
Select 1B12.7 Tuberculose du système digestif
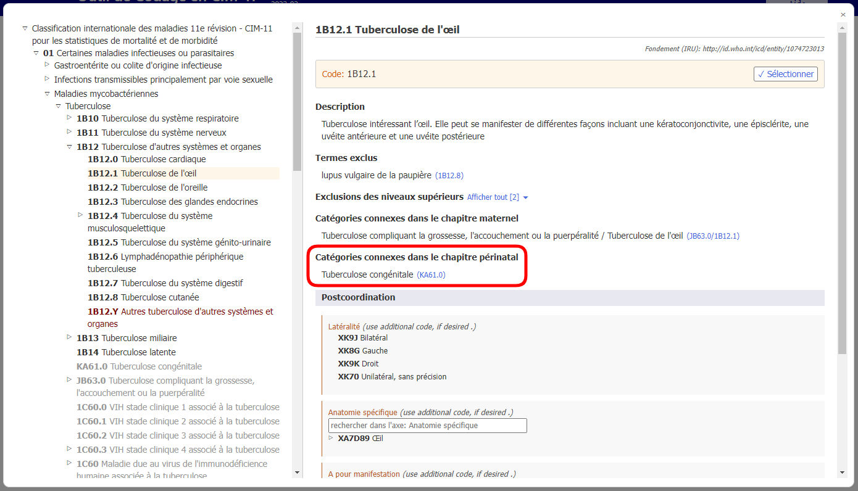click(x=165, y=283)
